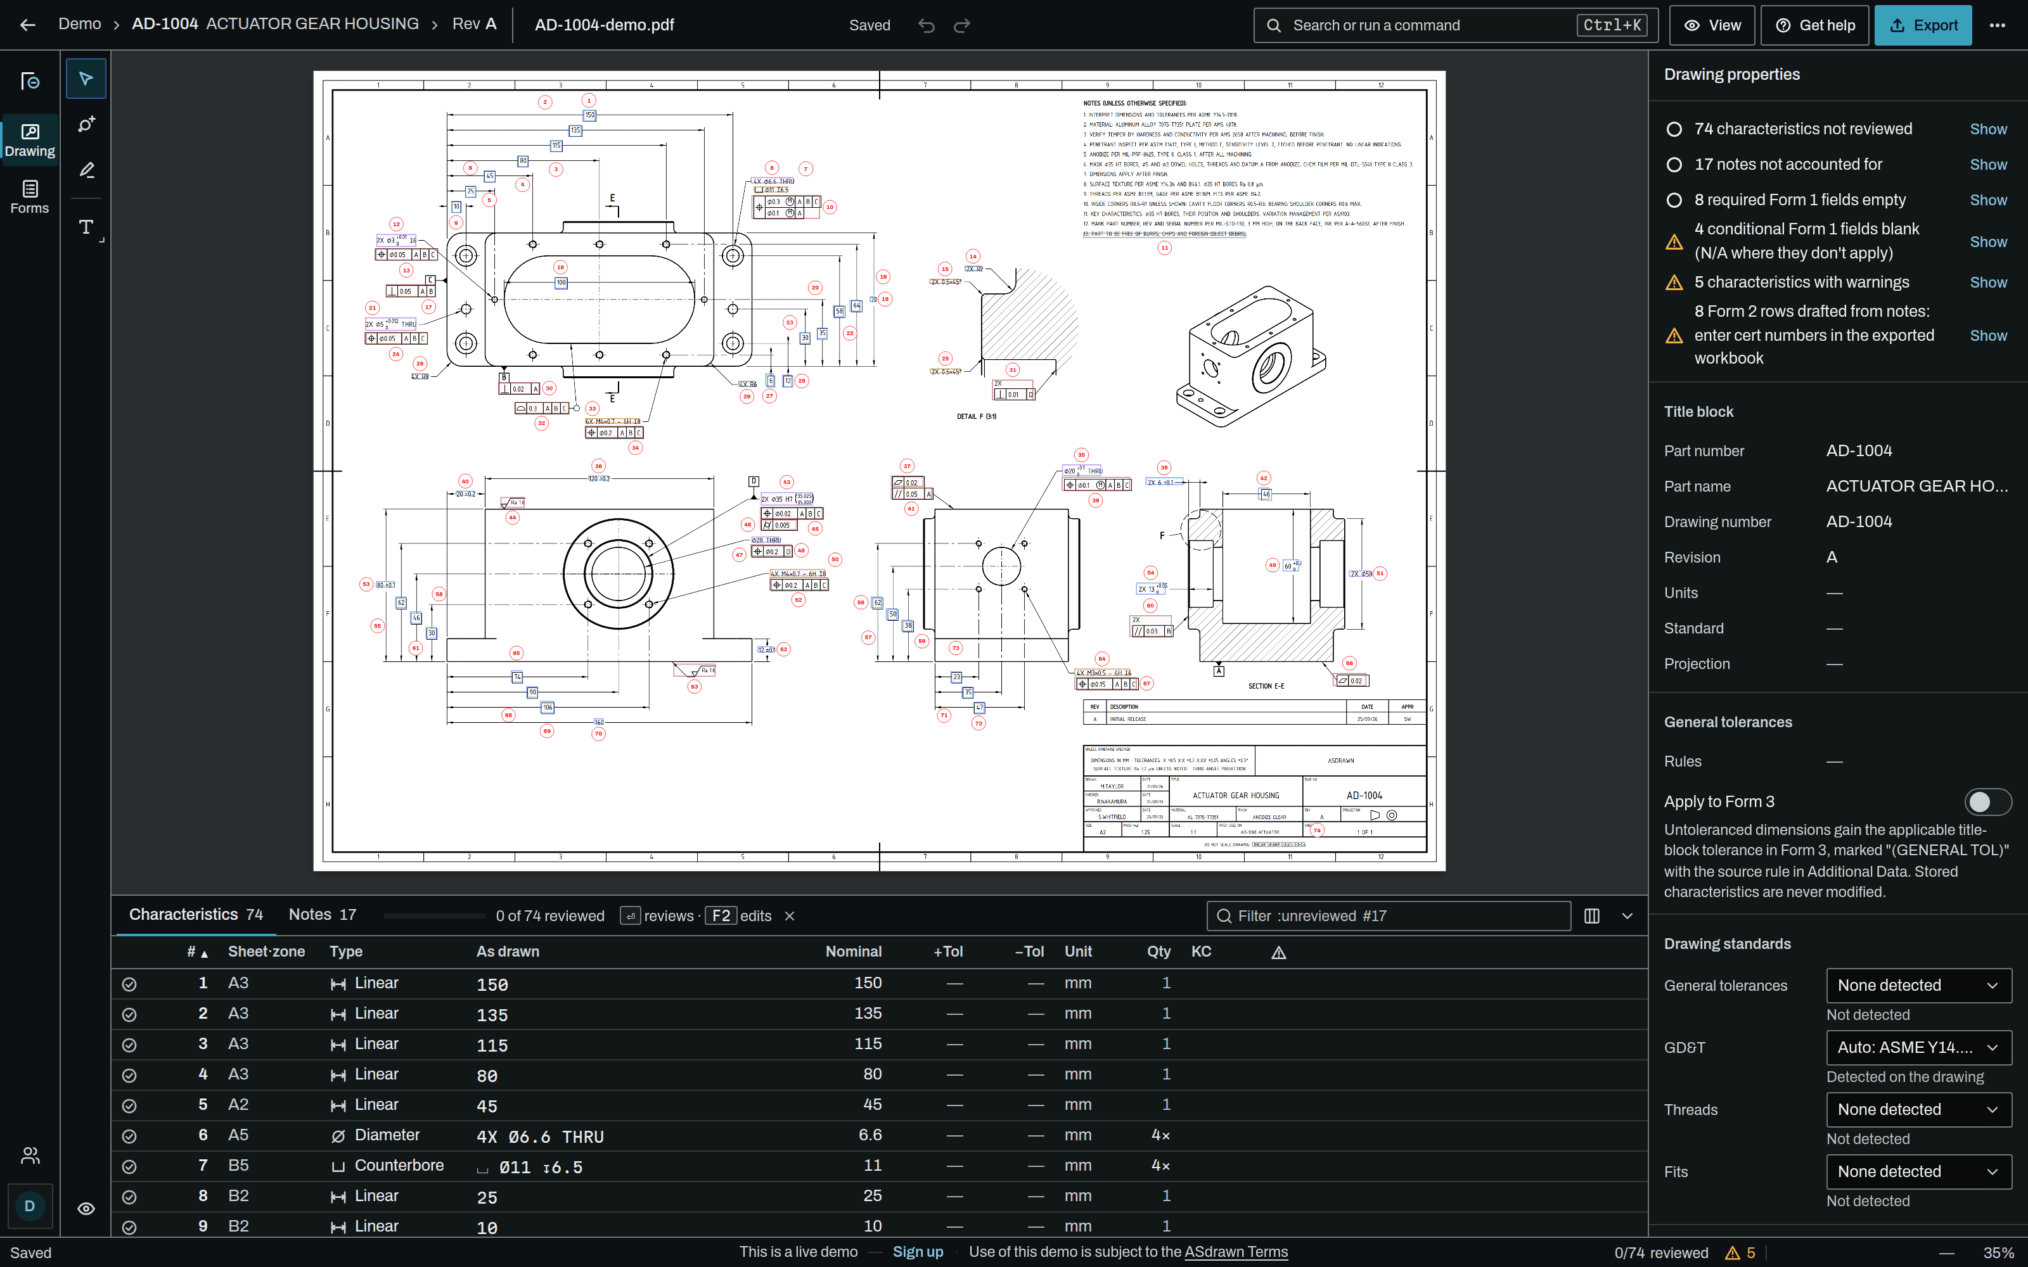Screen dimensions: 2028x1267
Task: Switch to the Notes tab
Action: pos(322,915)
